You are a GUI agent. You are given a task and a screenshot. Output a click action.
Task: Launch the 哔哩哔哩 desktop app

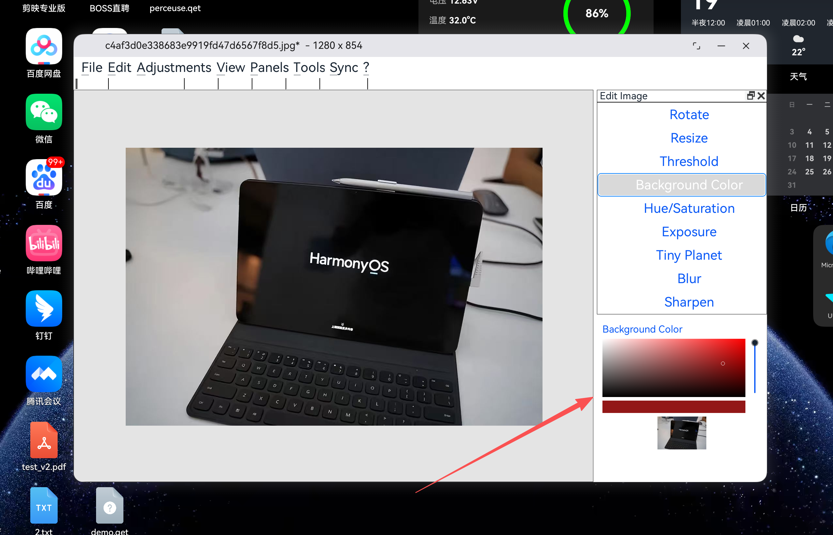[44, 243]
